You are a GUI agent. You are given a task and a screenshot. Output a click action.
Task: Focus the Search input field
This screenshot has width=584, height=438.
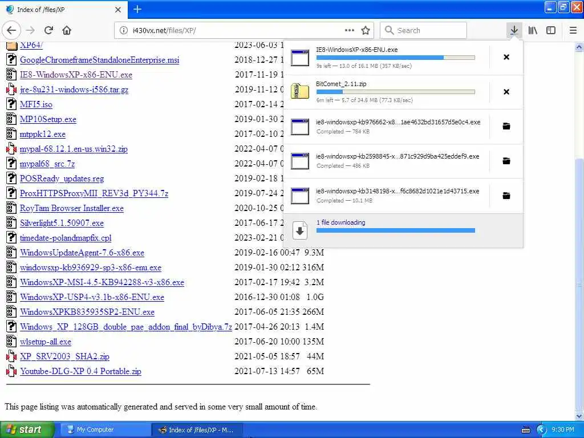(423, 30)
